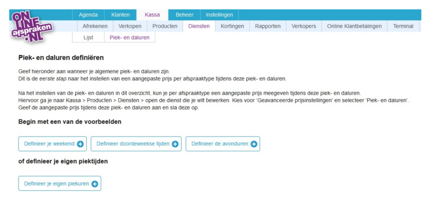Open the Terminal section

coord(403,26)
